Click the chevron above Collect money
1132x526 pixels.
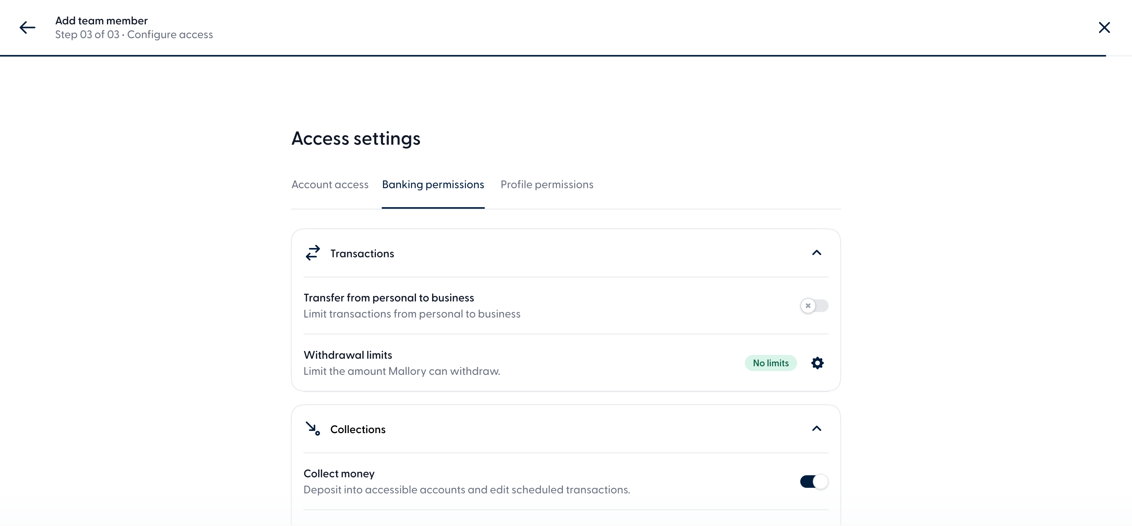click(x=816, y=428)
